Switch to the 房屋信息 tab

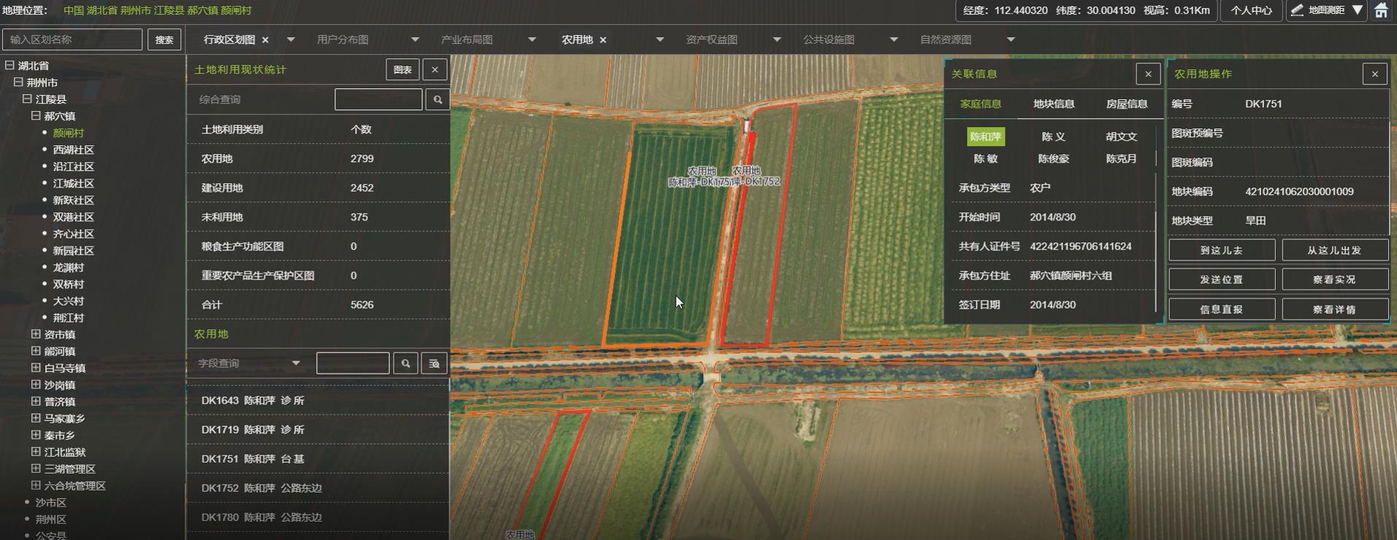coord(1127,104)
